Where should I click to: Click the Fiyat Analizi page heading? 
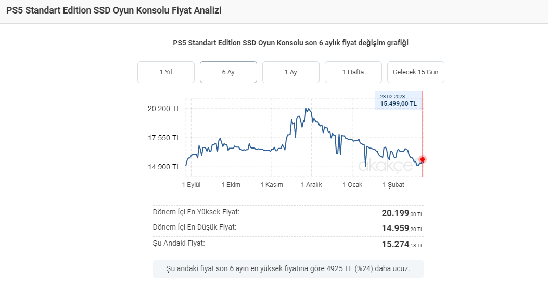(113, 10)
